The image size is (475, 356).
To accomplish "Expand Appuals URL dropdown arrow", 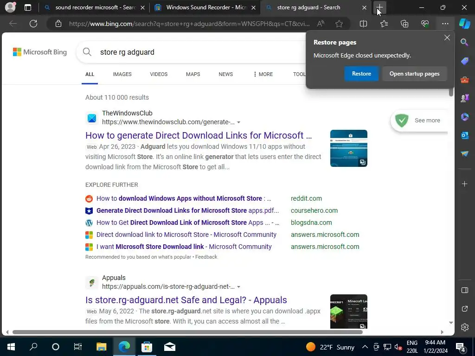I will [x=239, y=286].
